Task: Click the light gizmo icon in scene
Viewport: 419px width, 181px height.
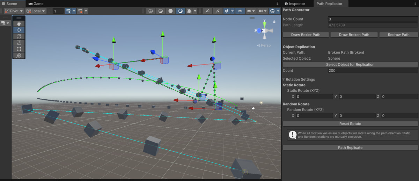Action: [261, 103]
